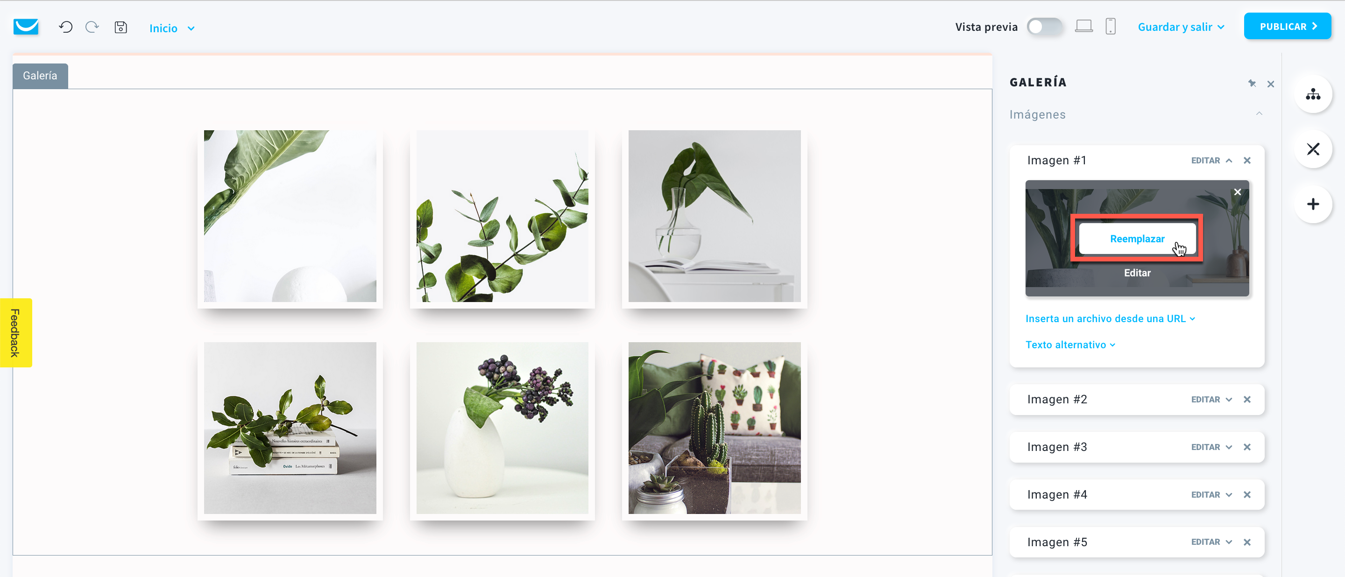The image size is (1345, 577).
Task: Collapse the Imágenes section chevron
Action: point(1259,114)
